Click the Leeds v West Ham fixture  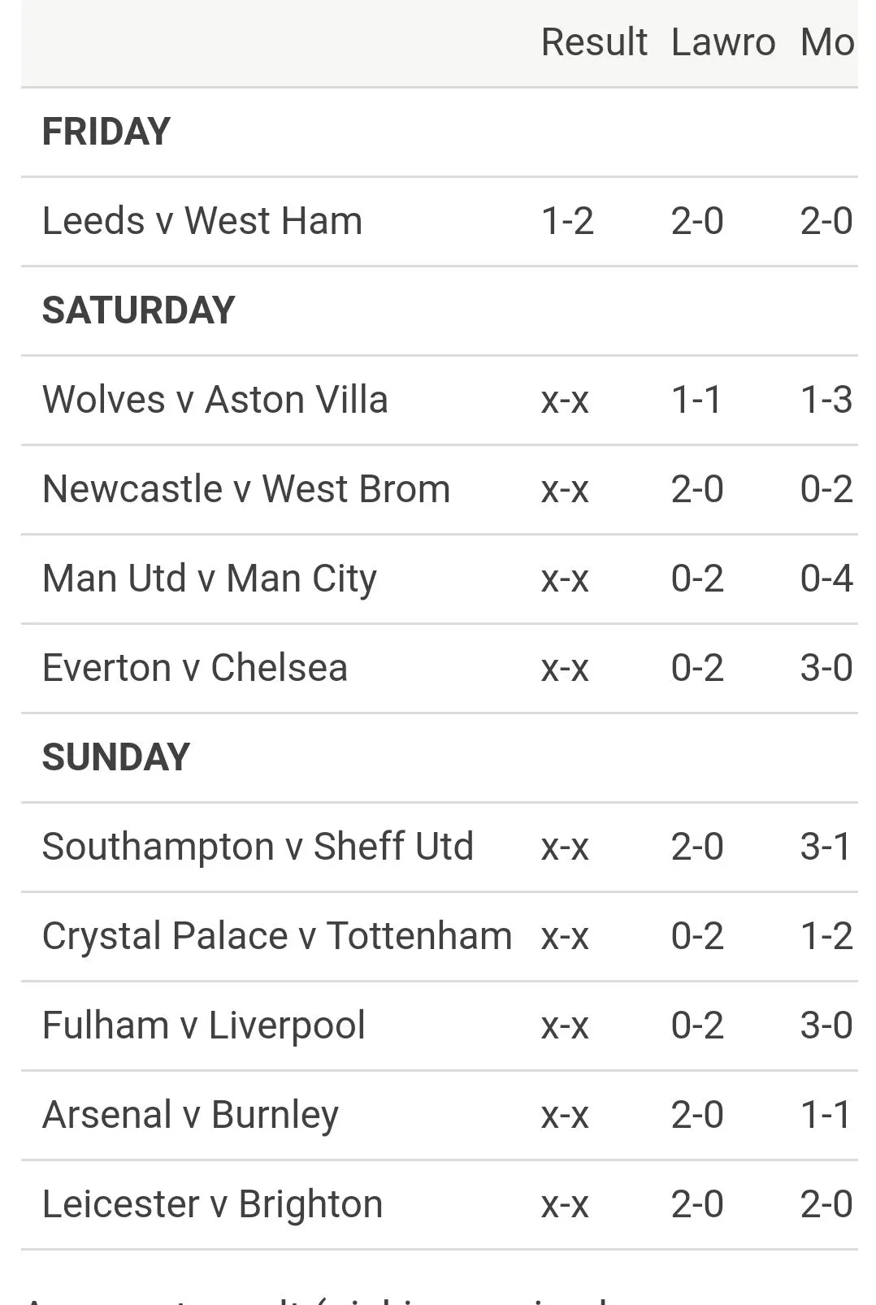(202, 221)
